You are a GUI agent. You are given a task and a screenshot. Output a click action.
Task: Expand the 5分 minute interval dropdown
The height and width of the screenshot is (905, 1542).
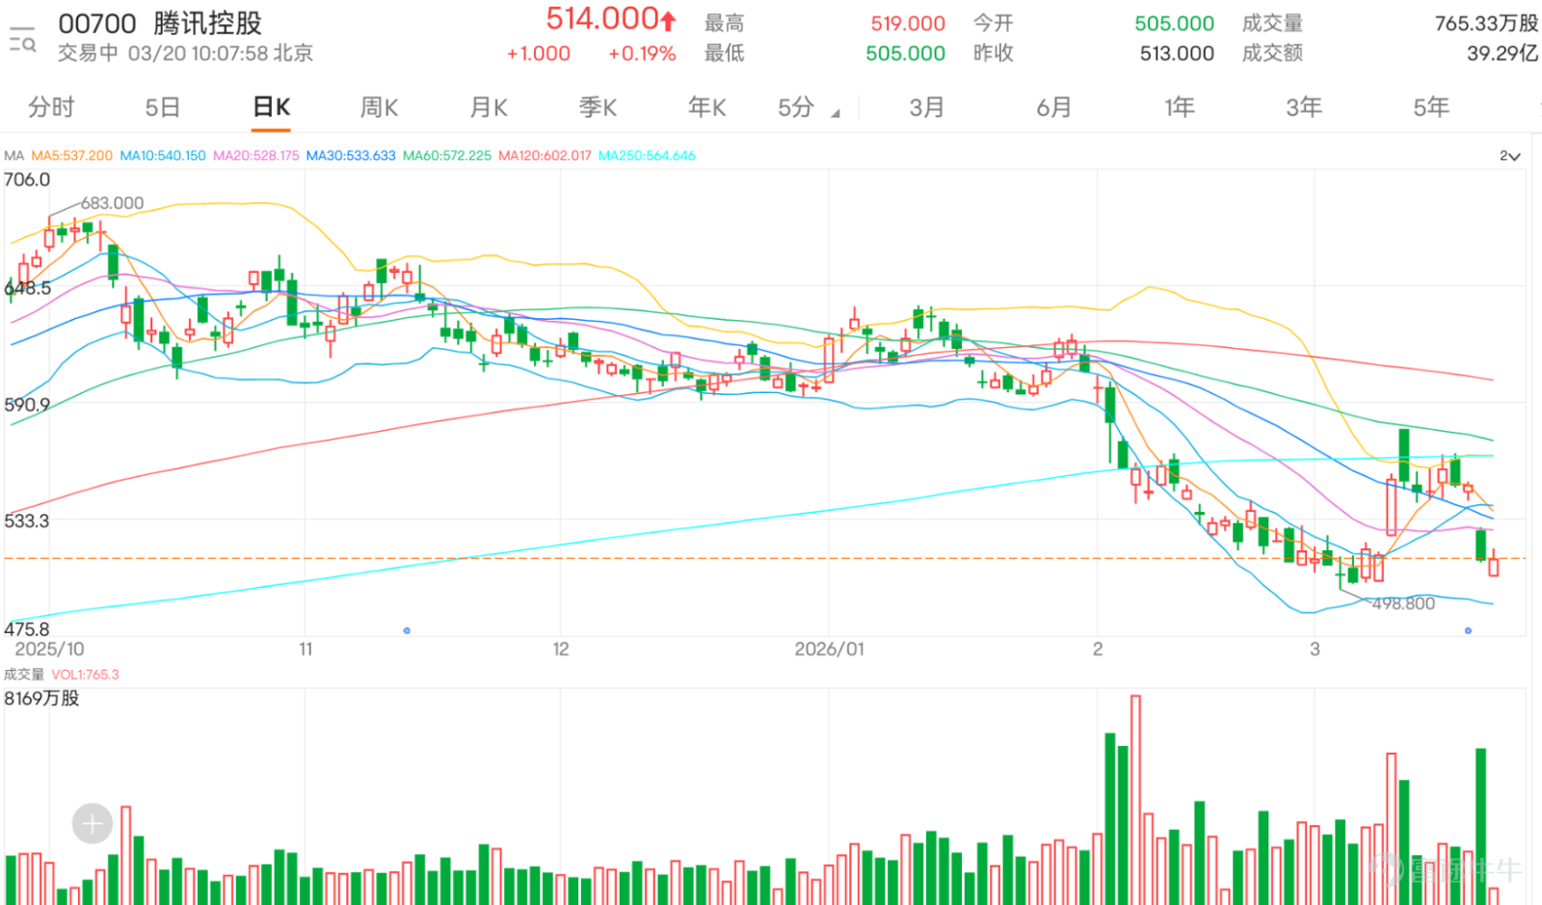click(x=808, y=108)
